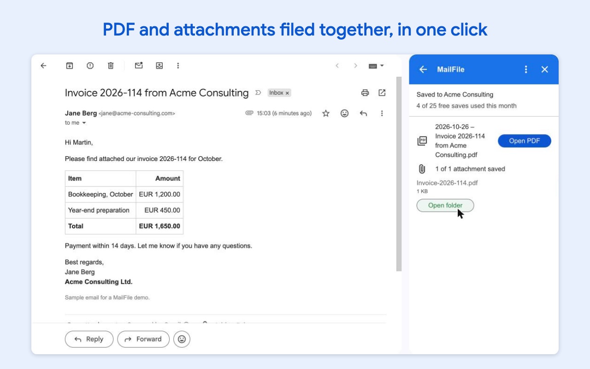
Task: Click attachment name Invoice-2026-114.pdf
Action: click(447, 183)
